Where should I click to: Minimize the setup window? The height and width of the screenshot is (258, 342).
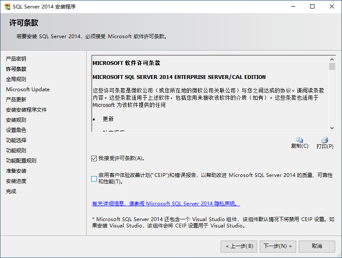tap(293, 6)
